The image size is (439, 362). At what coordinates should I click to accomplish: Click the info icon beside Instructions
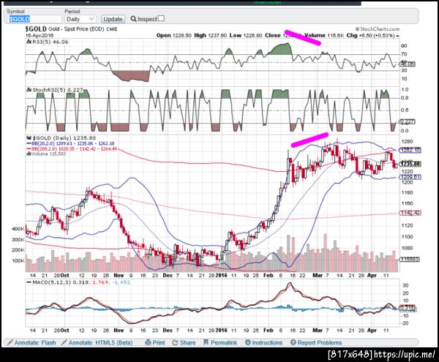tap(248, 342)
